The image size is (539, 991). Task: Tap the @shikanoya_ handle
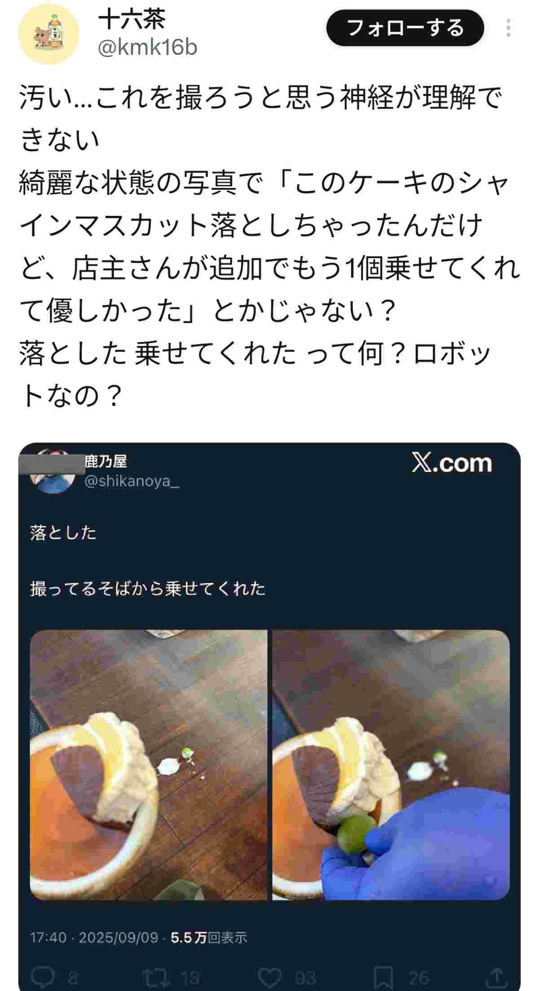coord(132,482)
